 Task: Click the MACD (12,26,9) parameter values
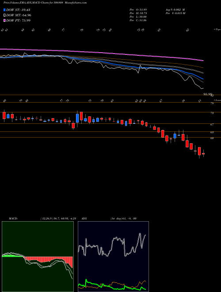click(58, 219)
